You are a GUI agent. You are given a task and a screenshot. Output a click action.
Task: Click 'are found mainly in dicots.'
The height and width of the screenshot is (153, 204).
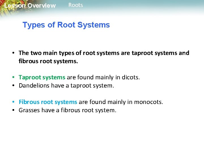tap(103, 77)
